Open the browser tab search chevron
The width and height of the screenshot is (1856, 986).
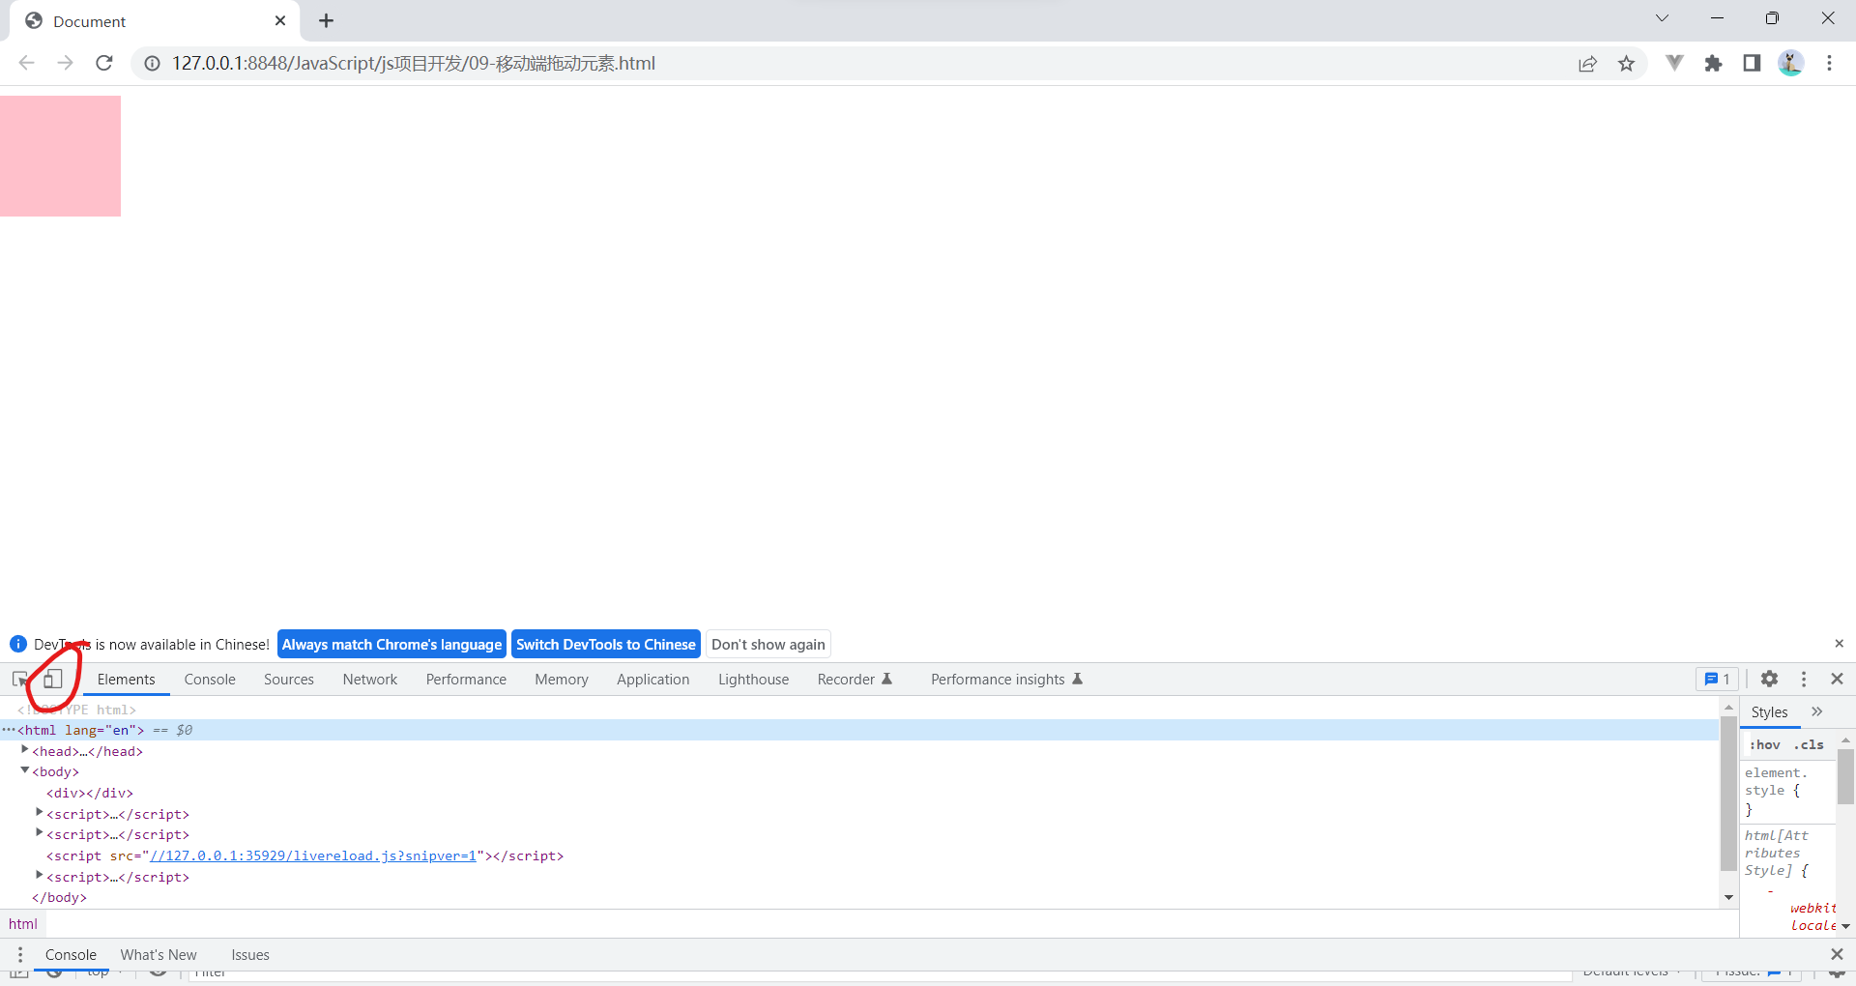[1662, 18]
